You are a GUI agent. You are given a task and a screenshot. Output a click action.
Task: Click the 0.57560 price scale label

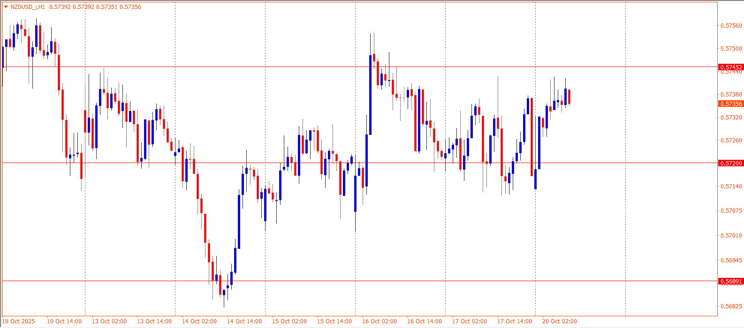coord(731,26)
